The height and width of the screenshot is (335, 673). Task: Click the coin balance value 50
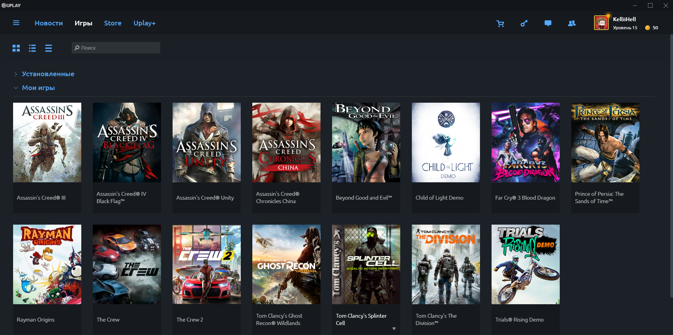click(655, 28)
